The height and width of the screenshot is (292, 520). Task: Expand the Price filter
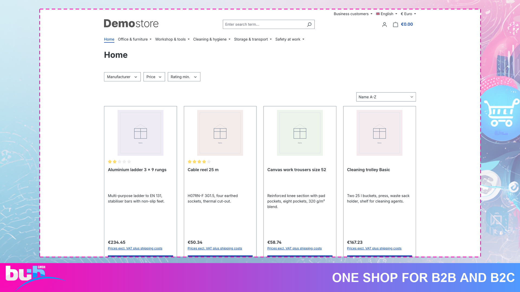pos(154,77)
